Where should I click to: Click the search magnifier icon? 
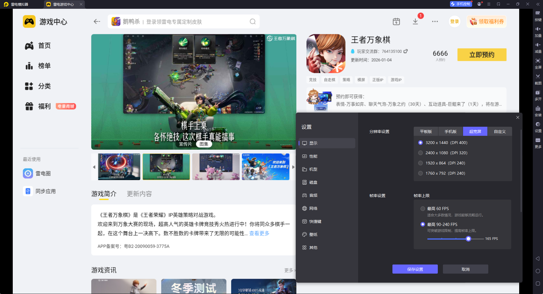click(x=253, y=22)
